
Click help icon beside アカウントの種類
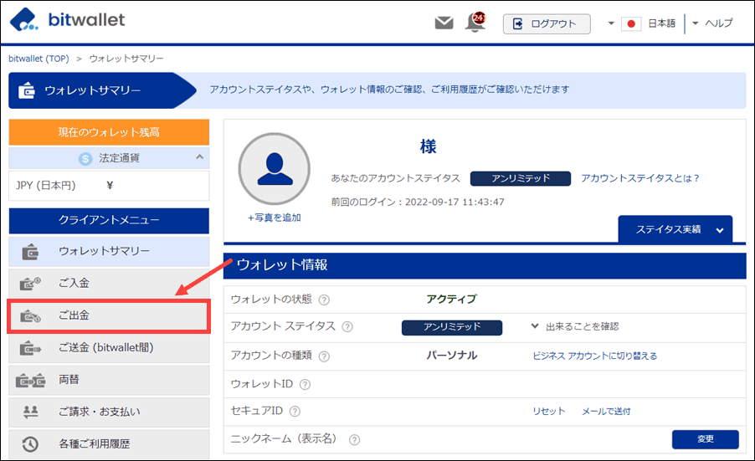[324, 356]
